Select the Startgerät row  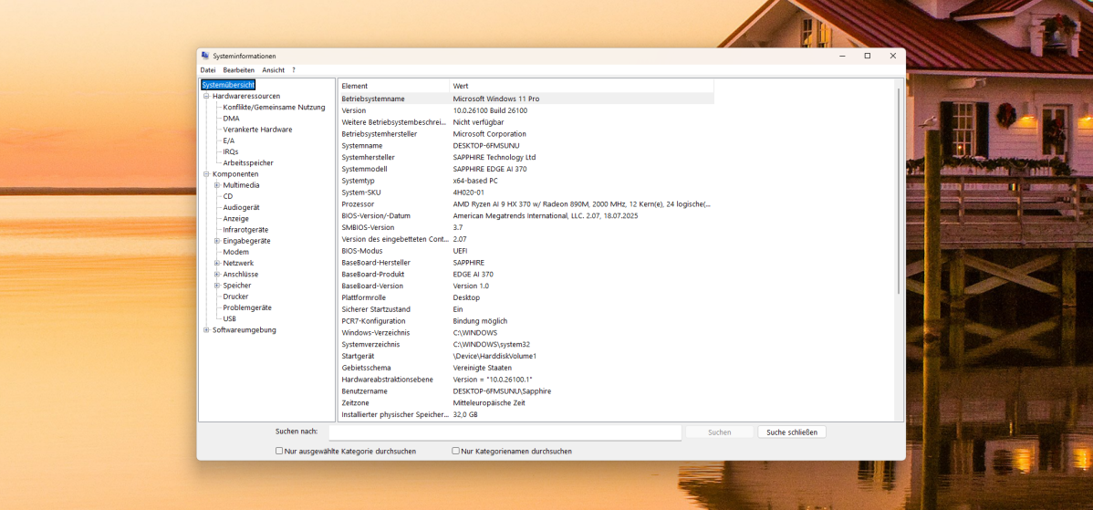point(526,356)
